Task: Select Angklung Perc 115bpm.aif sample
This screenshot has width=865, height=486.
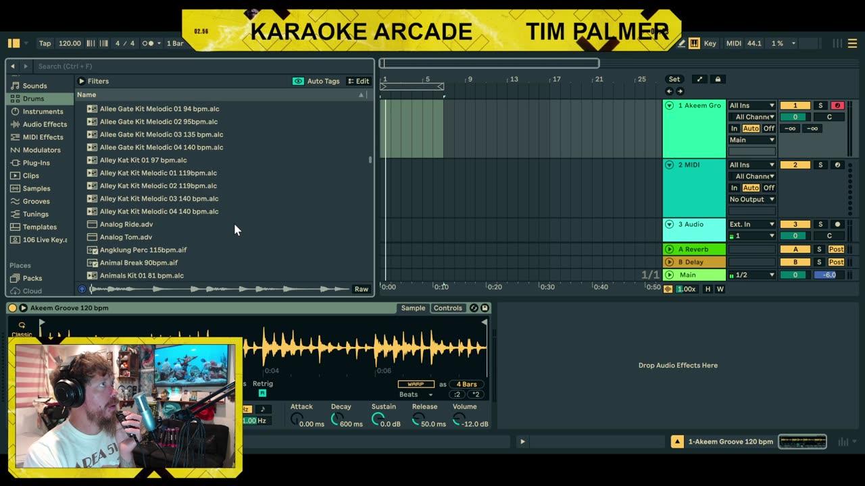Action: tap(143, 250)
